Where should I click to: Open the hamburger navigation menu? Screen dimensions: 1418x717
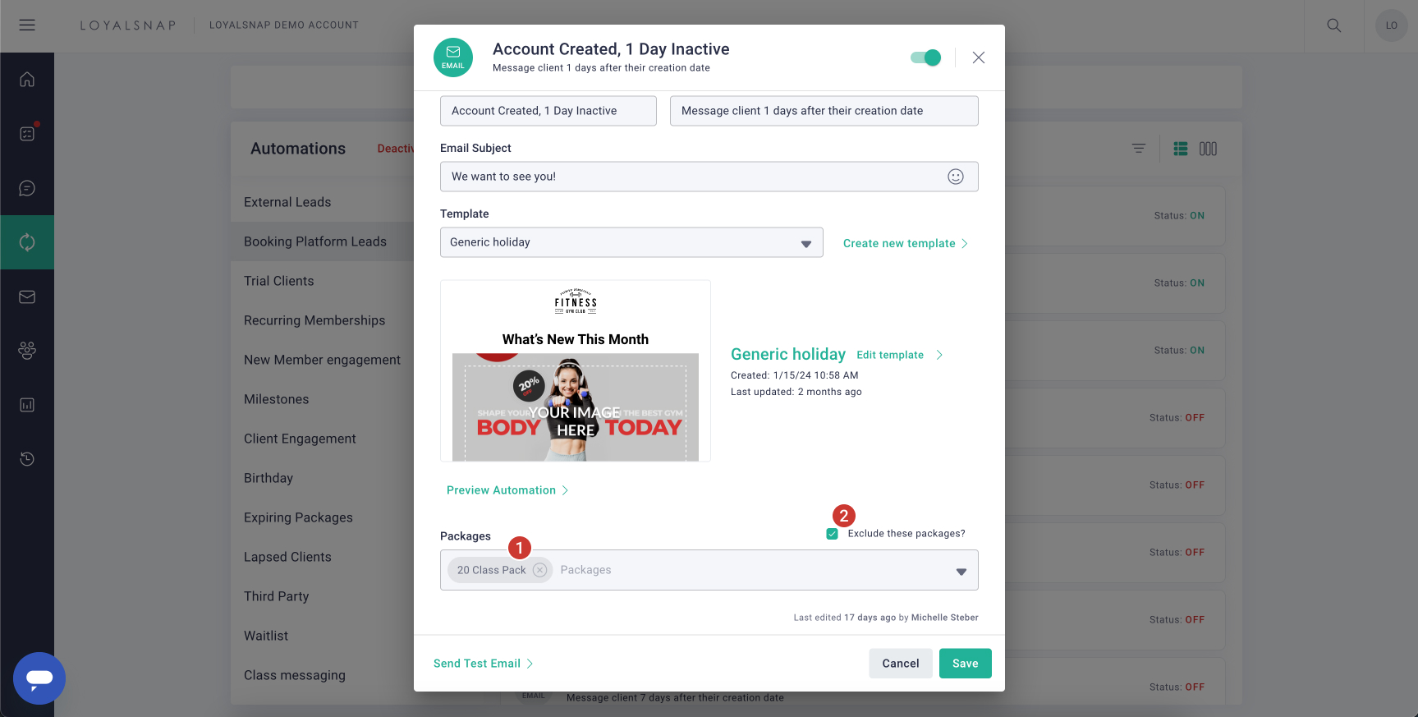point(27,25)
